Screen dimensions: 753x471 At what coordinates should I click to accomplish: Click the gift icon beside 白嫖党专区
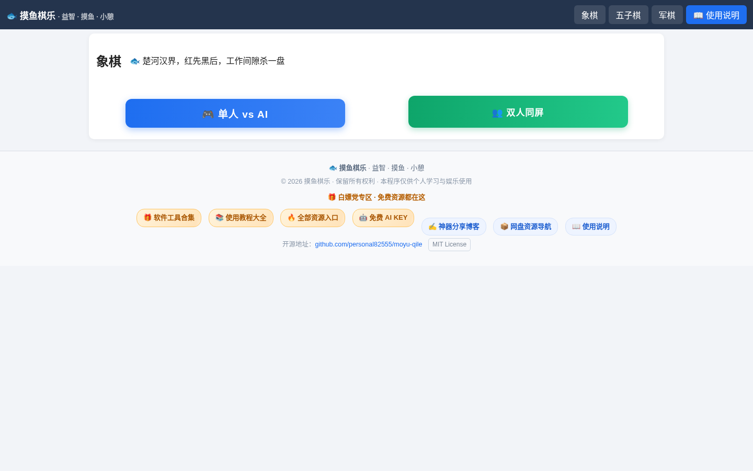click(x=332, y=197)
